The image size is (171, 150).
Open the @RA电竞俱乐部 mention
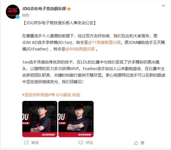(x=80, y=49)
